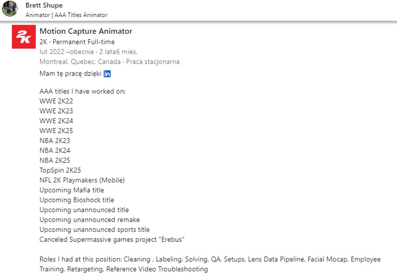Viewport: 397px width, 277px height.
Task: Click the 'Motion Capture Animator' job title
Action: coord(86,31)
